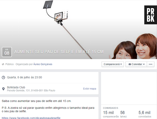Click the Público globe privacy icon
Screen dimensions: 157x119
(3, 64)
